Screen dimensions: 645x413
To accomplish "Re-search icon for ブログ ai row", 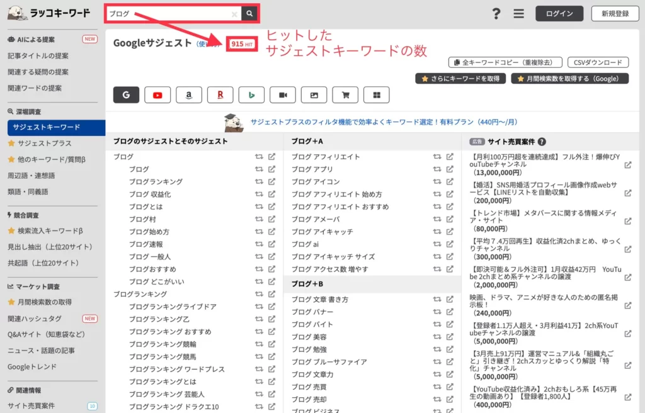I will pos(437,244).
